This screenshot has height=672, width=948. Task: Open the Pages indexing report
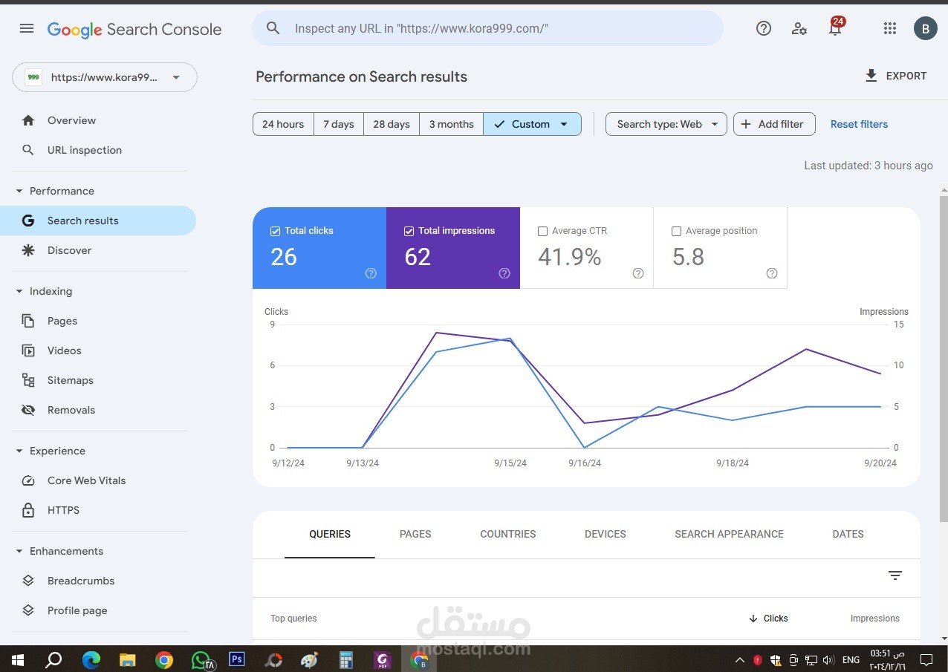[x=98, y=321]
